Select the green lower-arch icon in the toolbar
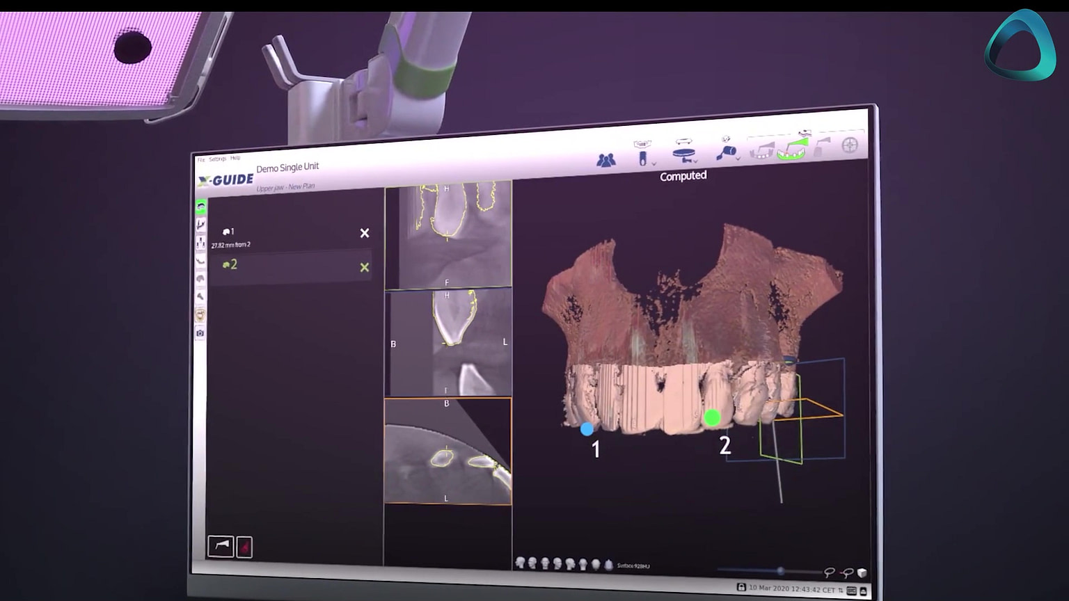 tap(791, 153)
